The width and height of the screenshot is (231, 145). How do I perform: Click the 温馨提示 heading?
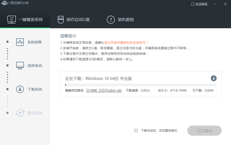point(68,36)
